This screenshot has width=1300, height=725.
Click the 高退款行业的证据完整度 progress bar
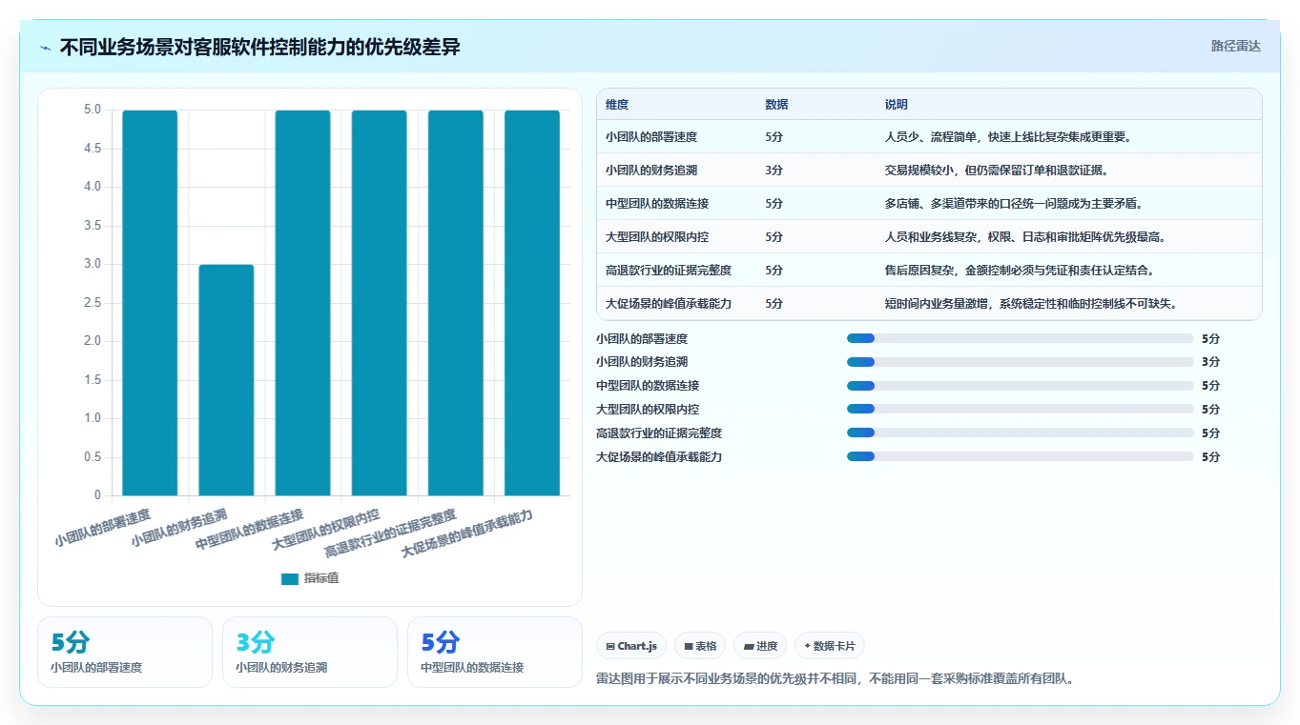[x=1021, y=433]
